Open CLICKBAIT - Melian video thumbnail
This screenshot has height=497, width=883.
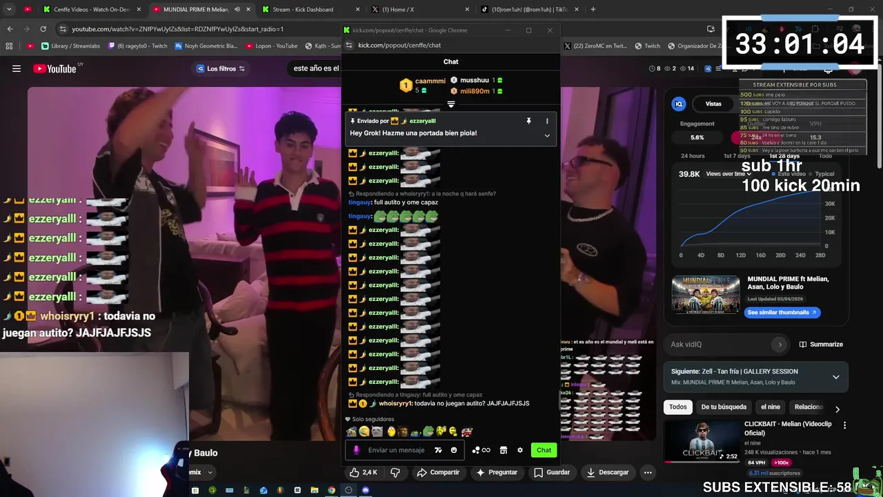(702, 441)
